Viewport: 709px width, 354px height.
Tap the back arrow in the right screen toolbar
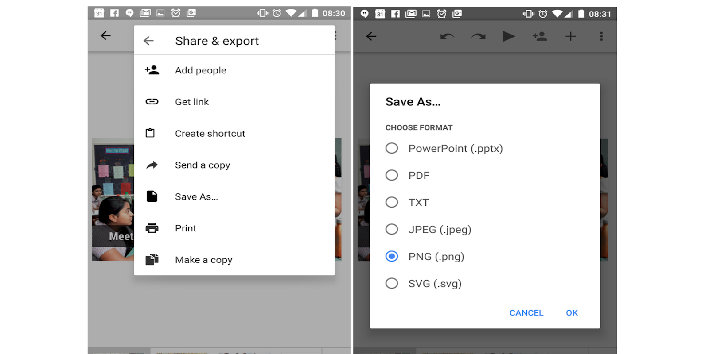pyautogui.click(x=371, y=36)
